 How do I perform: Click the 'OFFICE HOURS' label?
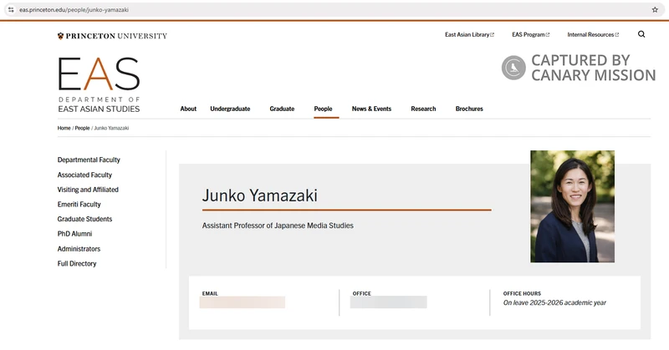click(522, 293)
